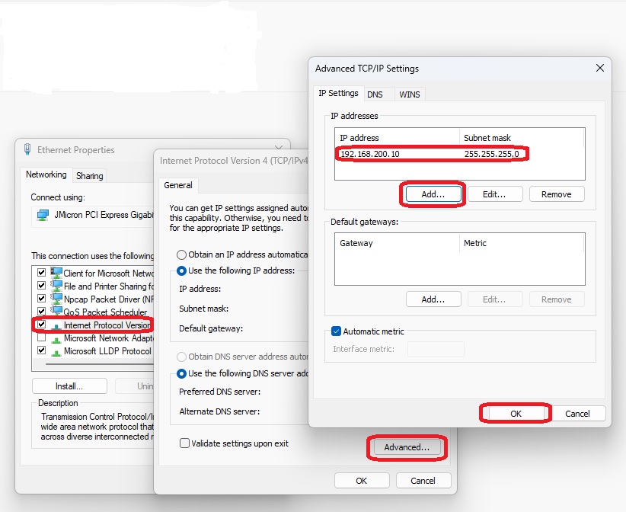Select Obtain an IP address automatically
Viewport: 626px width, 512px height.
click(181, 254)
